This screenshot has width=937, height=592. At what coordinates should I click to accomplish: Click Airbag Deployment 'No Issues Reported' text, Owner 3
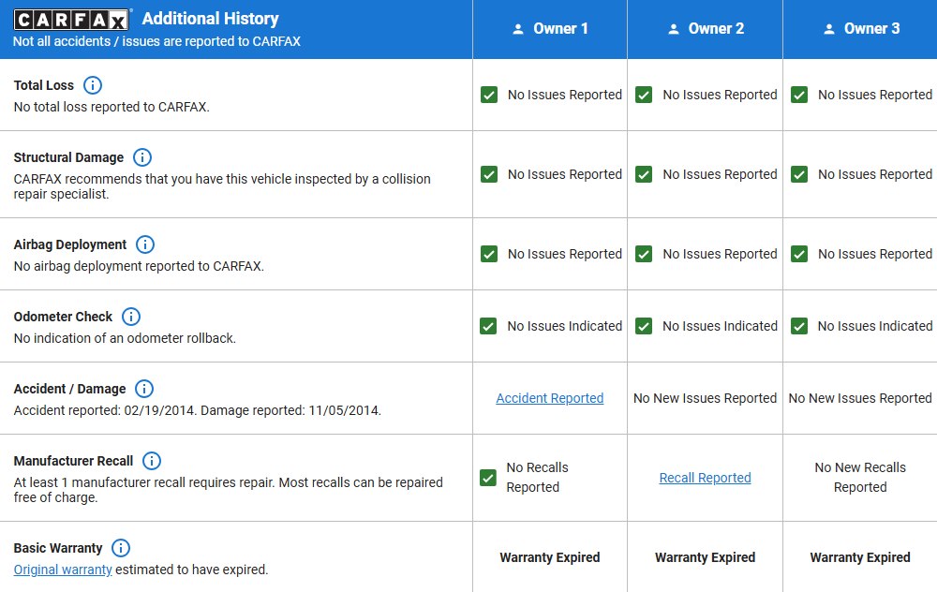click(x=875, y=254)
